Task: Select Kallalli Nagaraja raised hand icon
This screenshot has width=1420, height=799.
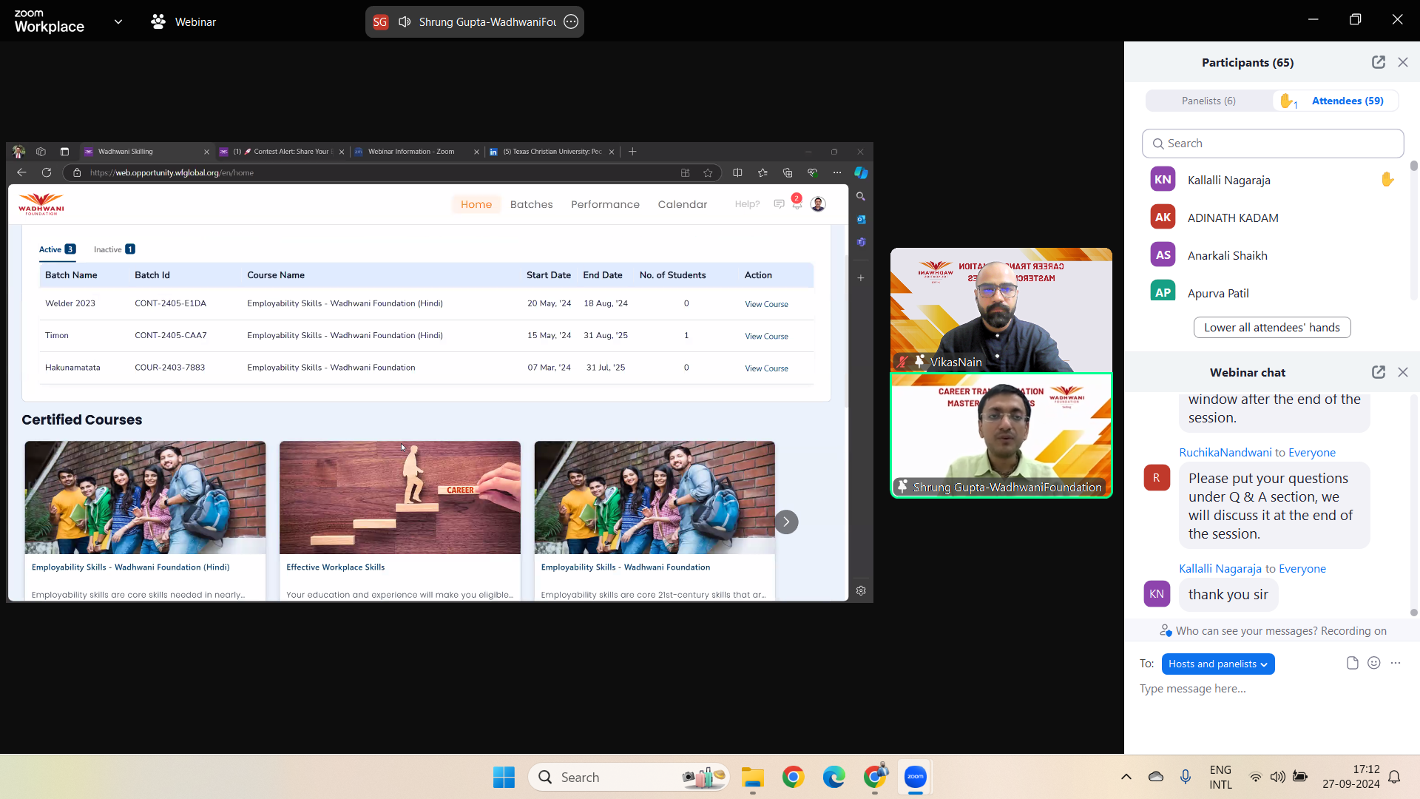Action: [x=1387, y=180]
